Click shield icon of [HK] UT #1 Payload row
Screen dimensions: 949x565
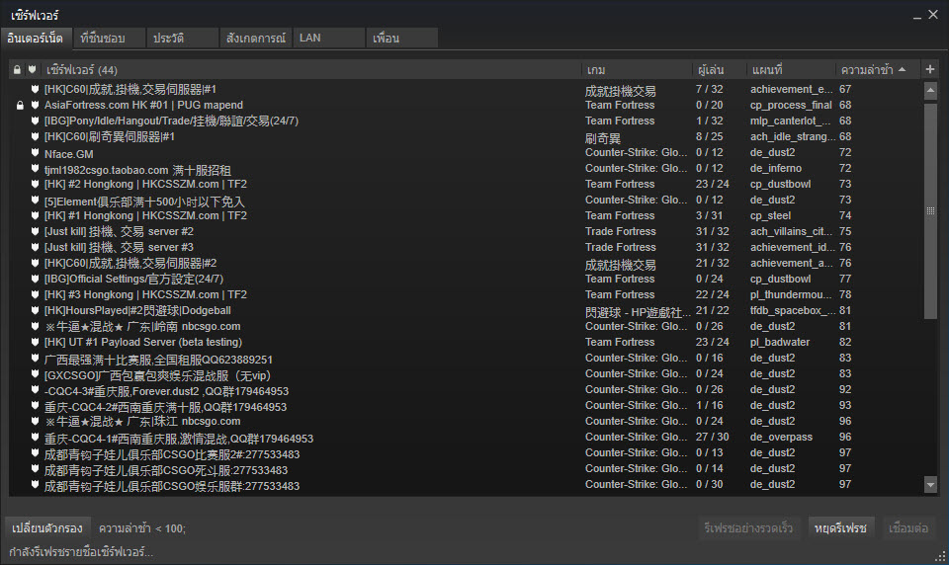click(x=35, y=342)
